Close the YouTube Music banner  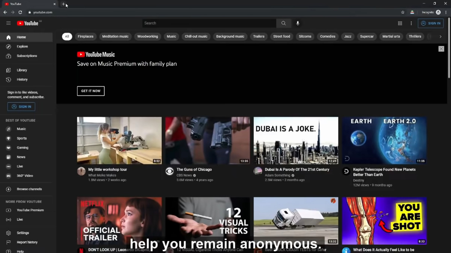coord(441,49)
